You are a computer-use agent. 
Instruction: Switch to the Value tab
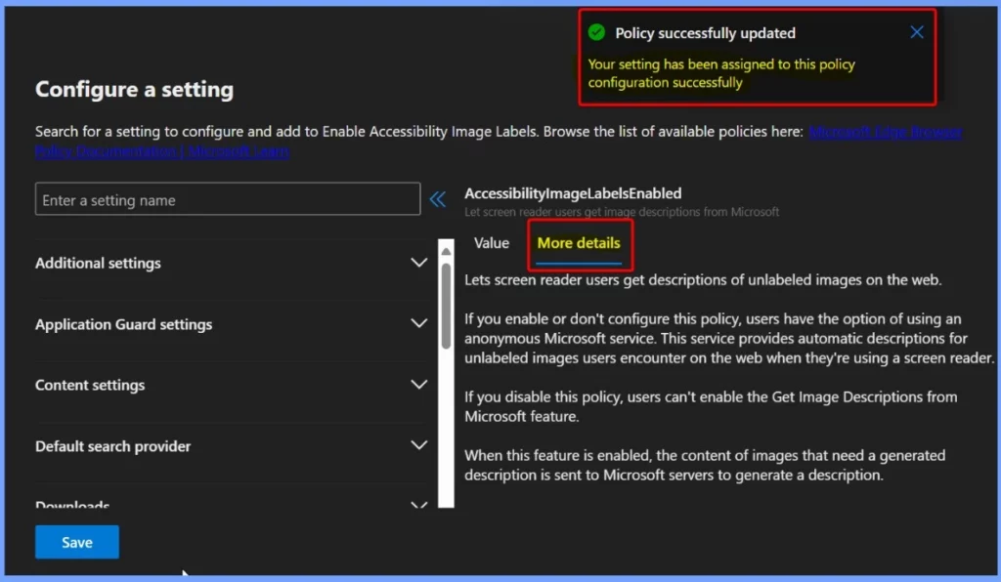[491, 243]
